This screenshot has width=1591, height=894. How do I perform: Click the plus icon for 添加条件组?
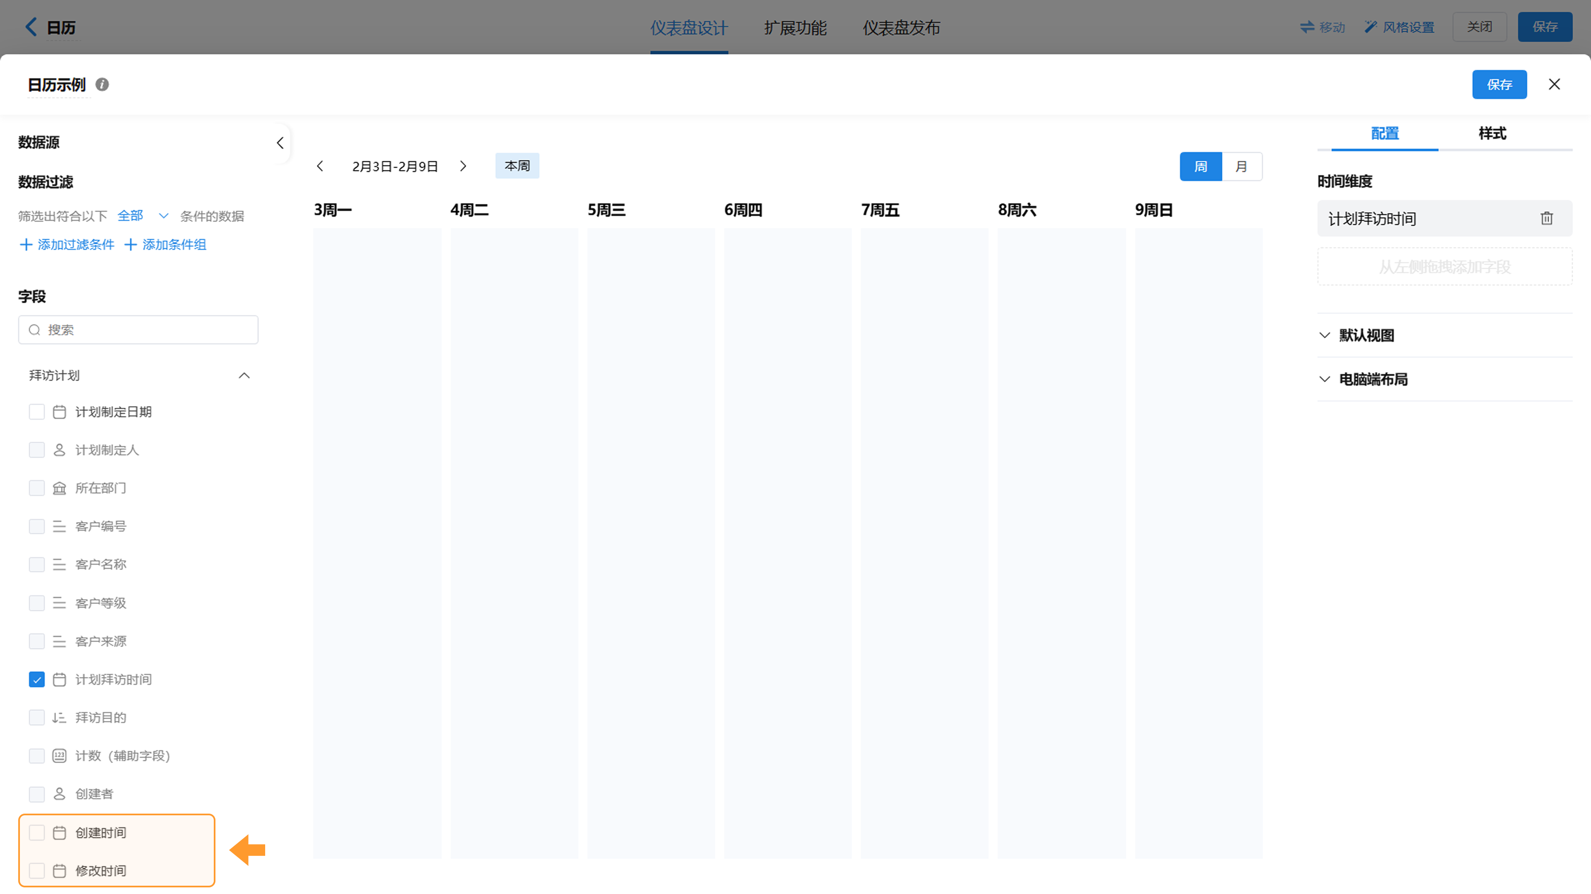131,244
